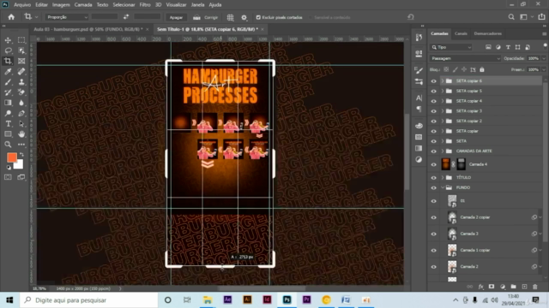Viewport: 549px width, 308px height.
Task: Hide the SETA copiar 6 group
Action: (x=434, y=81)
